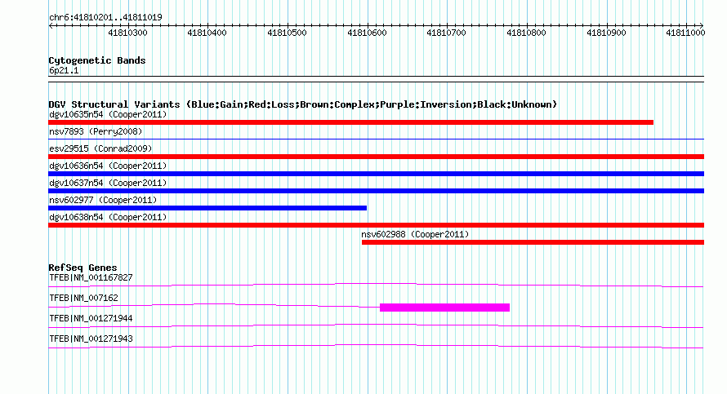Click the nsv602988 (Cooper2011) label
727x394 pixels.
pos(416,234)
